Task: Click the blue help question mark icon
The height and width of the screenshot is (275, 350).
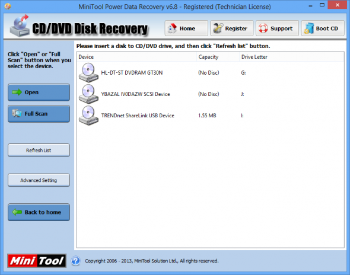Action: (76, 261)
